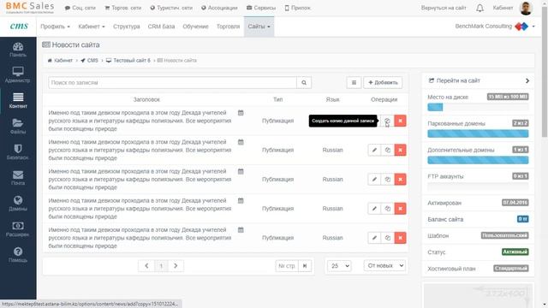Click calendar icon of first news row
The height and width of the screenshot is (308, 548).
[241, 113]
